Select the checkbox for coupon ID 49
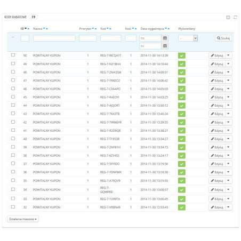The image size is (241, 241). pos(13,63)
